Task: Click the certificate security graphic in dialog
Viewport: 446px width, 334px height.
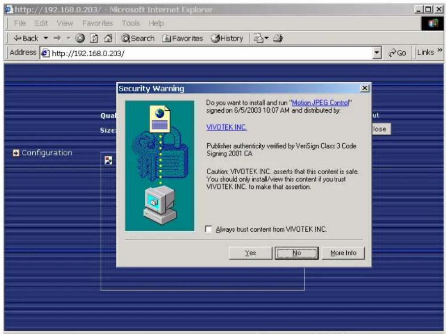Action: (160, 166)
